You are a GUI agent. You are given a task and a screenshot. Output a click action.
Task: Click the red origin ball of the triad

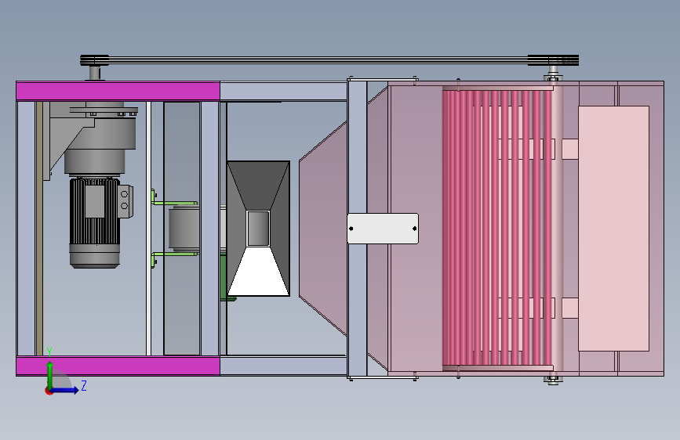click(49, 391)
